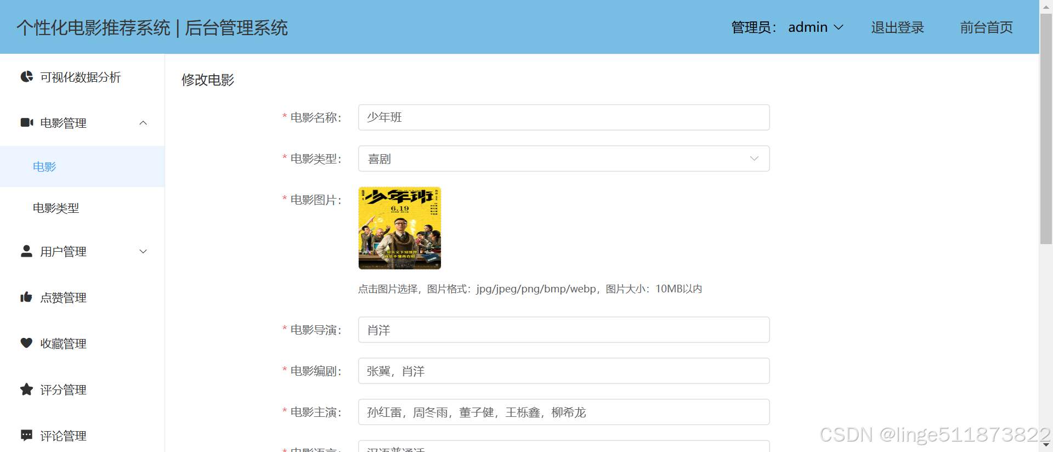The width and height of the screenshot is (1053, 452).
Task: Click the 管理员 label in header
Action: (x=754, y=27)
